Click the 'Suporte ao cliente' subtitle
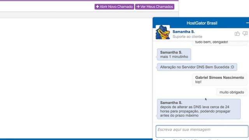 coord(188,37)
